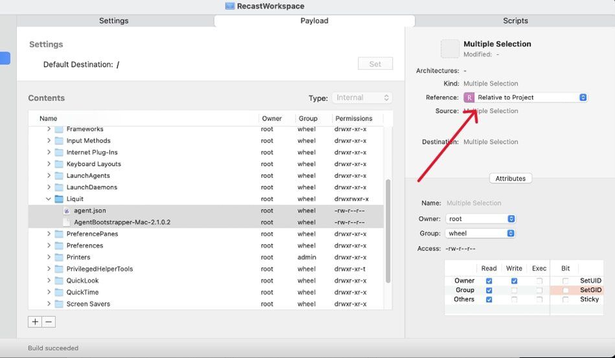Image resolution: width=615 pixels, height=358 pixels.
Task: Expand the Frameworks folder
Action: [x=48, y=129]
